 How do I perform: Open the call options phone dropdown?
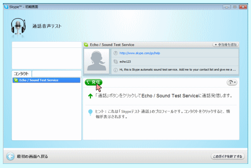pyautogui.click(x=232, y=82)
